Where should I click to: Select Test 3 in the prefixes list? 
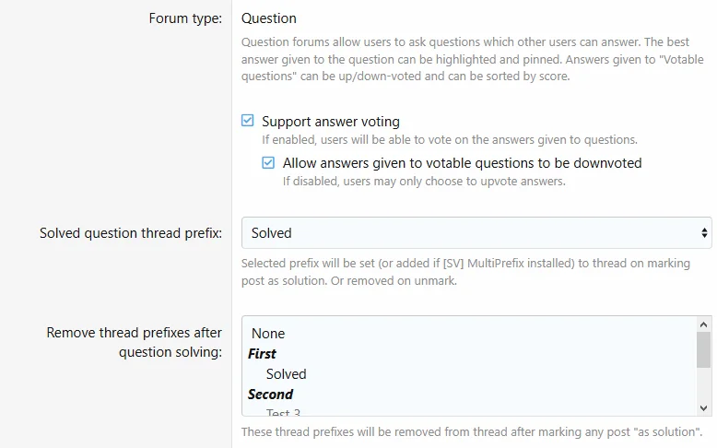pos(284,412)
